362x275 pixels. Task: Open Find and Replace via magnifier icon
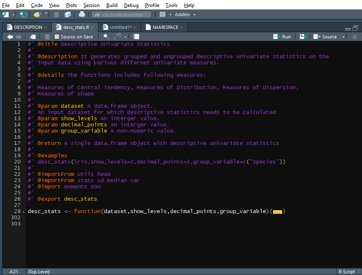[106, 36]
